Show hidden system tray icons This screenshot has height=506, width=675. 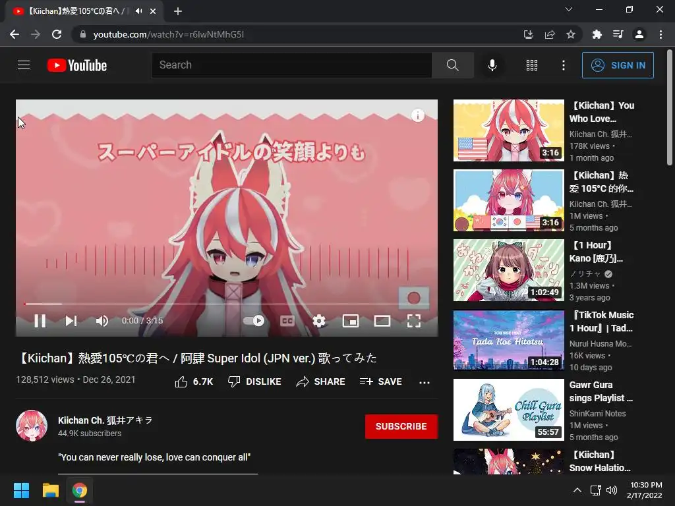(x=577, y=490)
